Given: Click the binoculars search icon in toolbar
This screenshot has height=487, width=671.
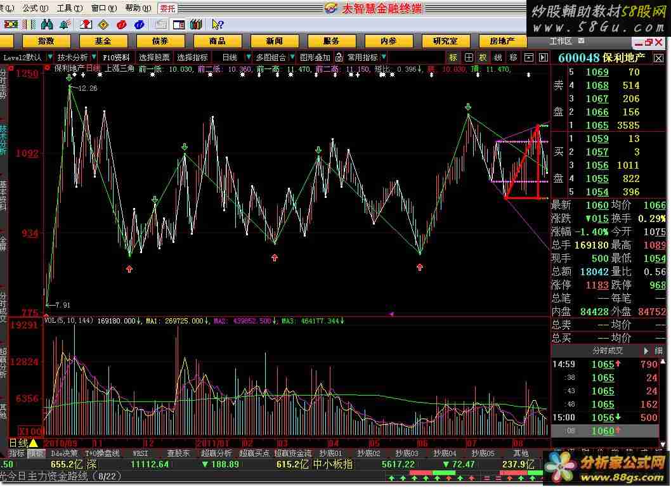Looking at the screenshot, I should pyautogui.click(x=46, y=24).
